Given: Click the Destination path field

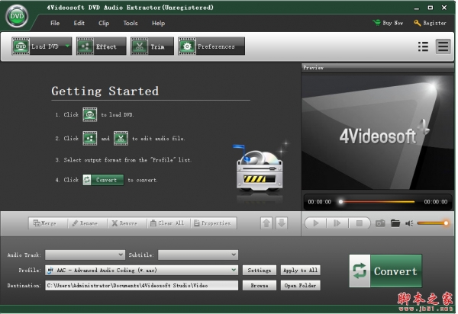Looking at the screenshot, I should tap(142, 286).
